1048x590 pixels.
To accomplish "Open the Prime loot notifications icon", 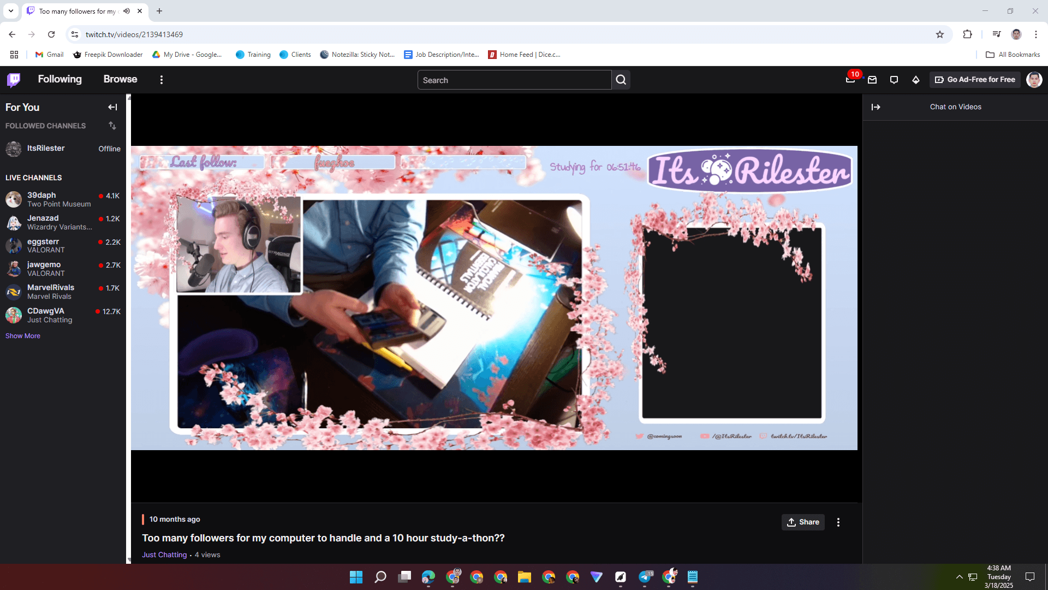I will coord(850,80).
